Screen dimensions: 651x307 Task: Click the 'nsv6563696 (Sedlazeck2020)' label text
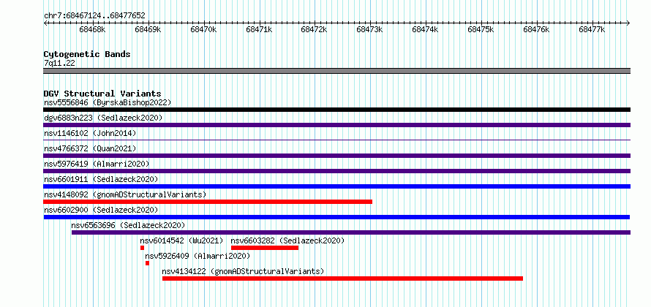(x=128, y=225)
